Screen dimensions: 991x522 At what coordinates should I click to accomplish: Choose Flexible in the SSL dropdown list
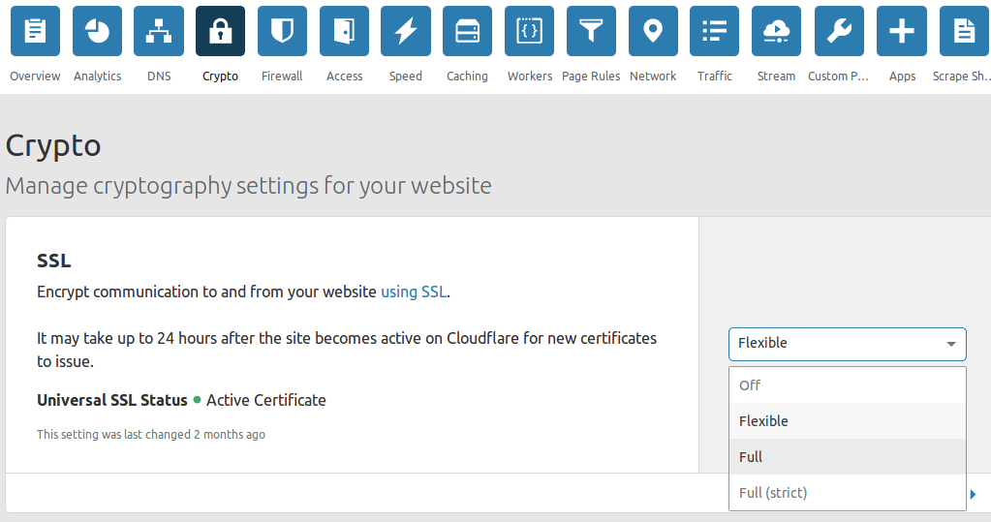coord(848,421)
